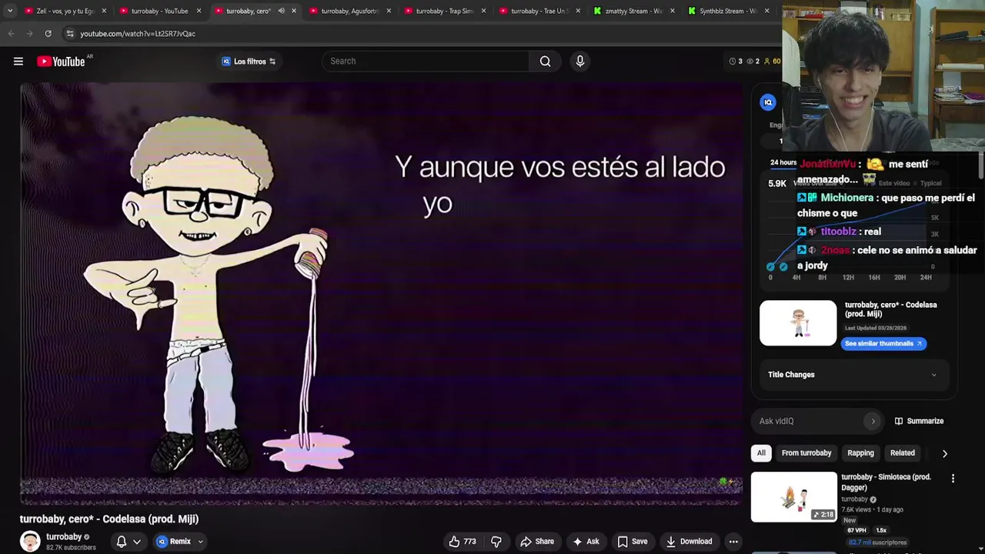The width and height of the screenshot is (985, 554).
Task: Type a question in Ask vidIQ field
Action: (x=808, y=422)
